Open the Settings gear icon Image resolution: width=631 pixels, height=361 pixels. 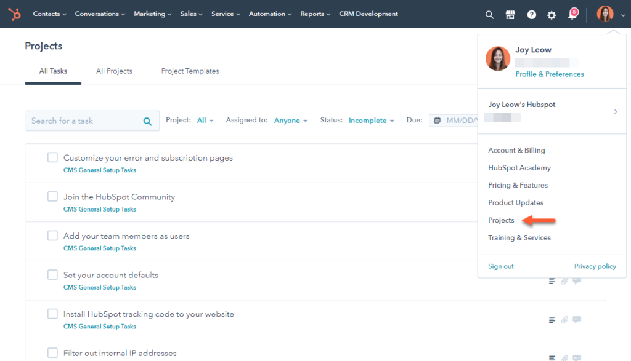552,15
